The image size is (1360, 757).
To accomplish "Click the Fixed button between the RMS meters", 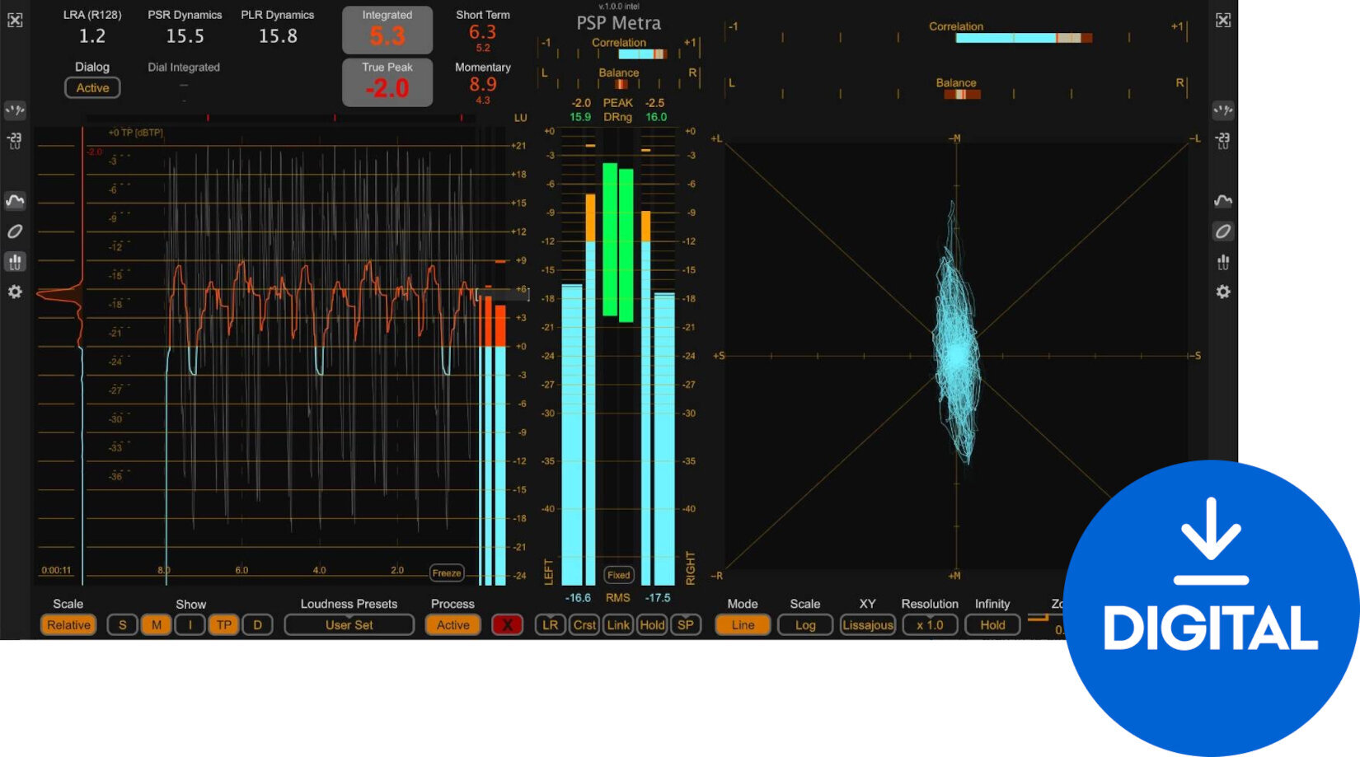I will pyautogui.click(x=618, y=575).
